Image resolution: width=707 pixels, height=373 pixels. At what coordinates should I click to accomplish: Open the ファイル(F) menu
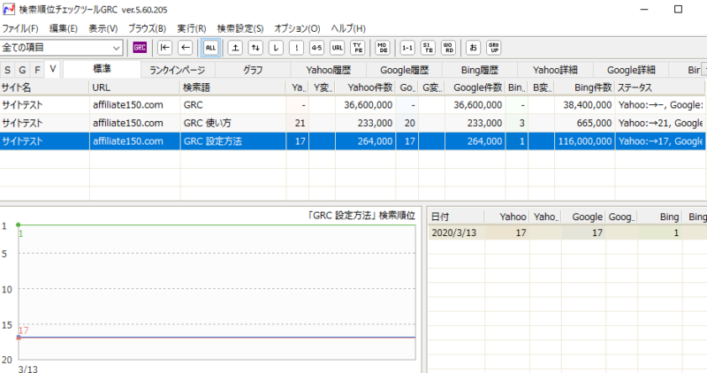[x=19, y=28]
